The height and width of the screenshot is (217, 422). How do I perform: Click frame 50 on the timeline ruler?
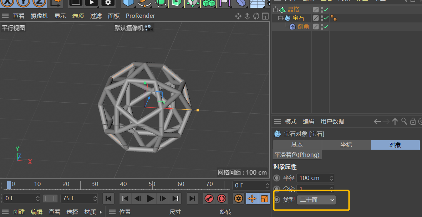pyautogui.click(x=152, y=184)
